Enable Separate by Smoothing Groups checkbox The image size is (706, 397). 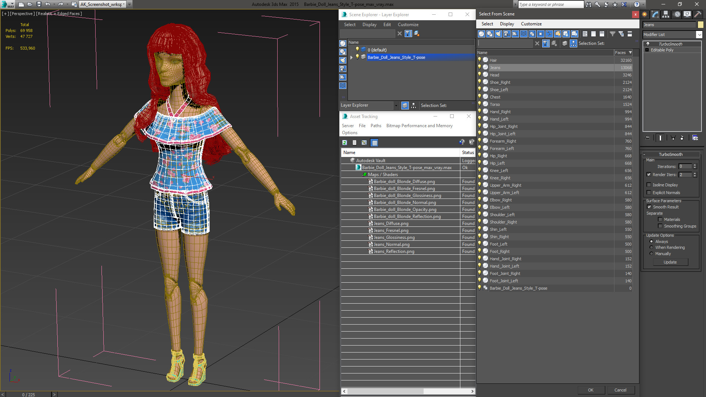point(660,226)
